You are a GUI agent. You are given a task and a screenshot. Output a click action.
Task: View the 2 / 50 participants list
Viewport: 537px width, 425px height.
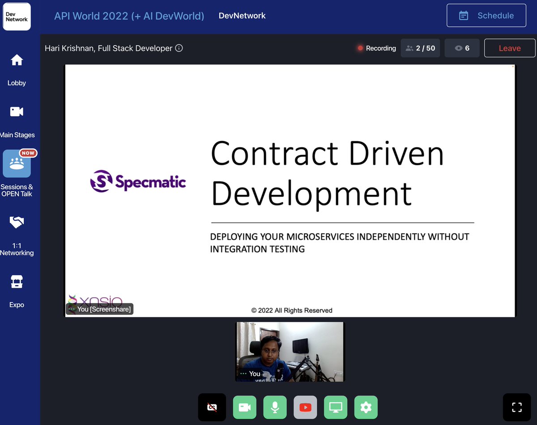point(421,48)
